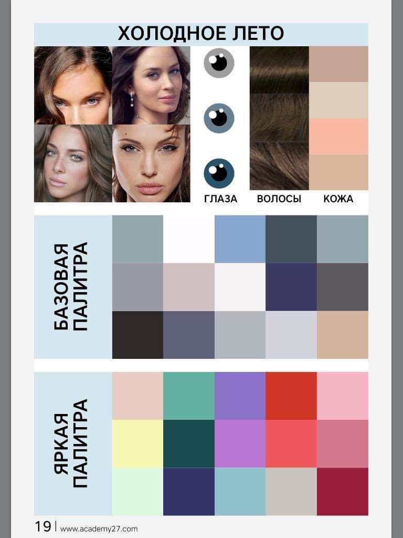Select the top hair texture sample
Screen dimensions: 403x538
click(x=279, y=70)
